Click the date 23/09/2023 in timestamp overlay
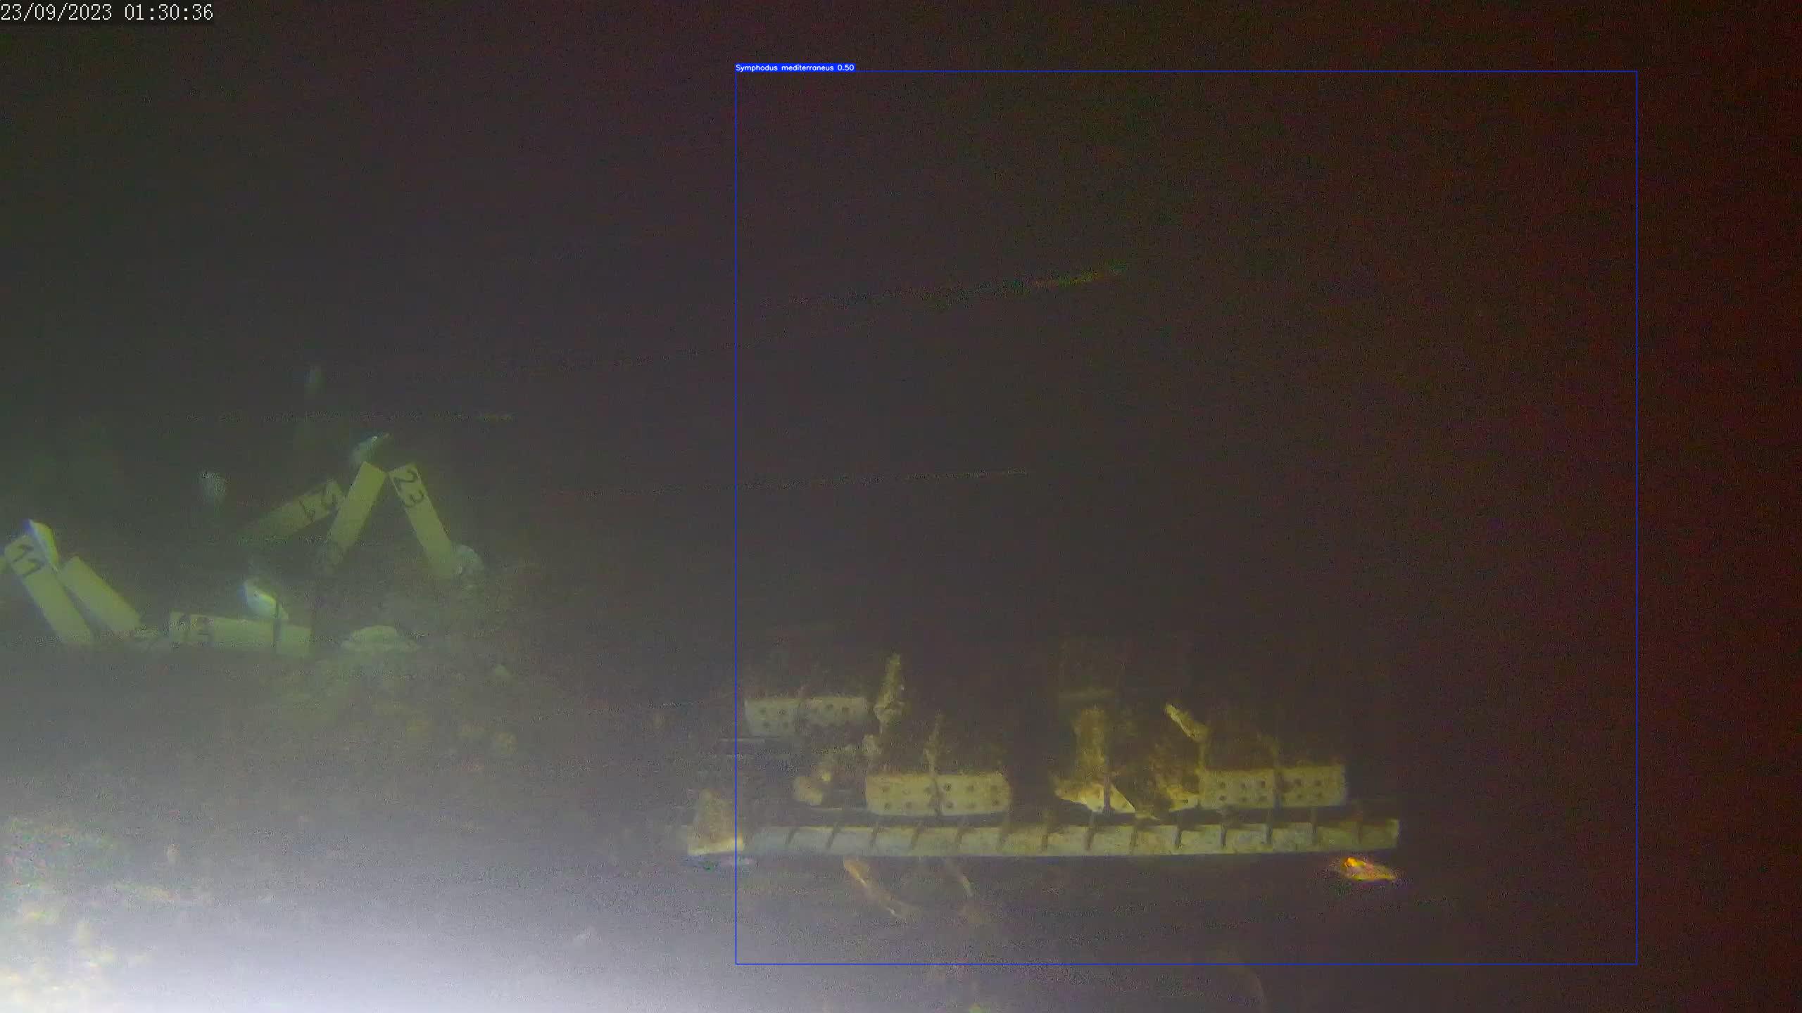1802x1013 pixels. (56, 12)
